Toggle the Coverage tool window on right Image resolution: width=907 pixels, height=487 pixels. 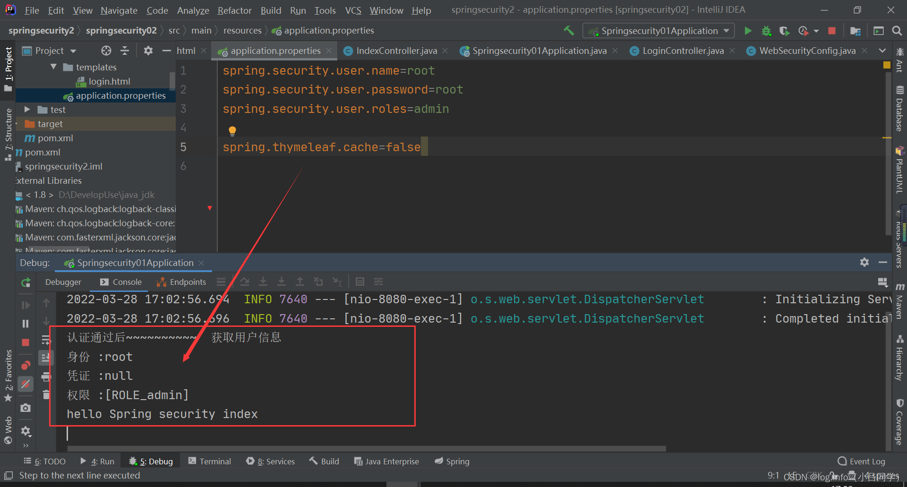tap(899, 423)
